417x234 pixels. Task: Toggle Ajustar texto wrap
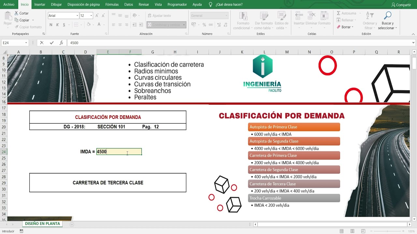(x=159, y=16)
